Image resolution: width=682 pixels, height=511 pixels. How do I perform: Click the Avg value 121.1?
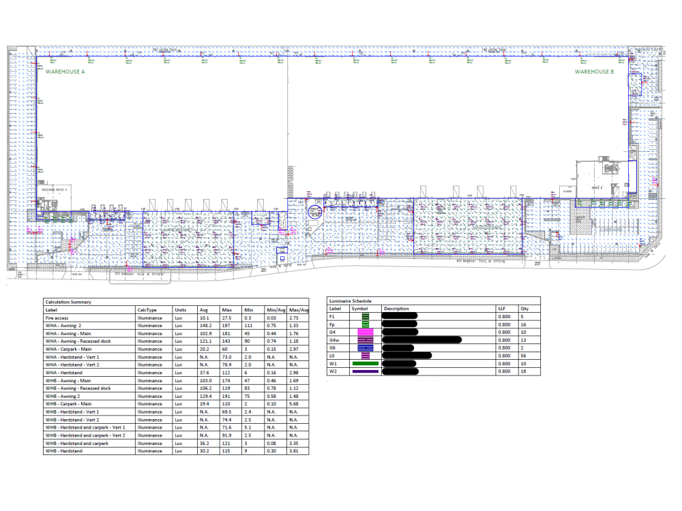point(205,341)
